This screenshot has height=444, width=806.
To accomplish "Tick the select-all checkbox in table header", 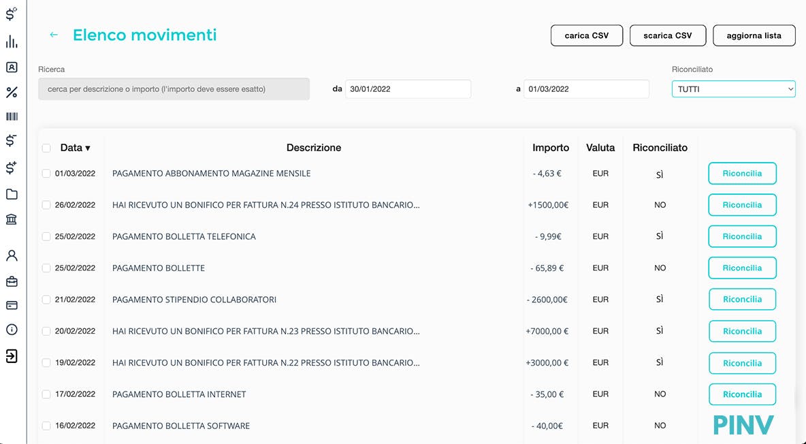I will pos(46,148).
